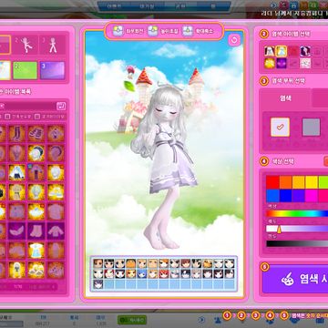The image size is (328, 328).
Task: Select the tall boots item in inventory
Action: coord(17,134)
